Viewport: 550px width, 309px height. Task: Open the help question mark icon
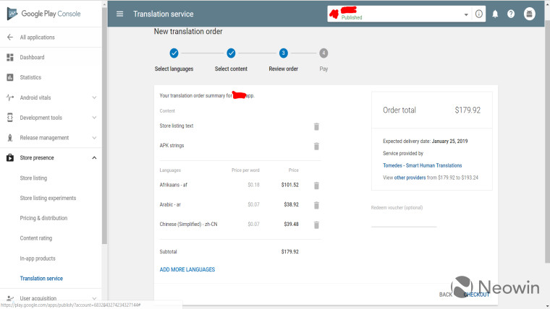tap(511, 14)
